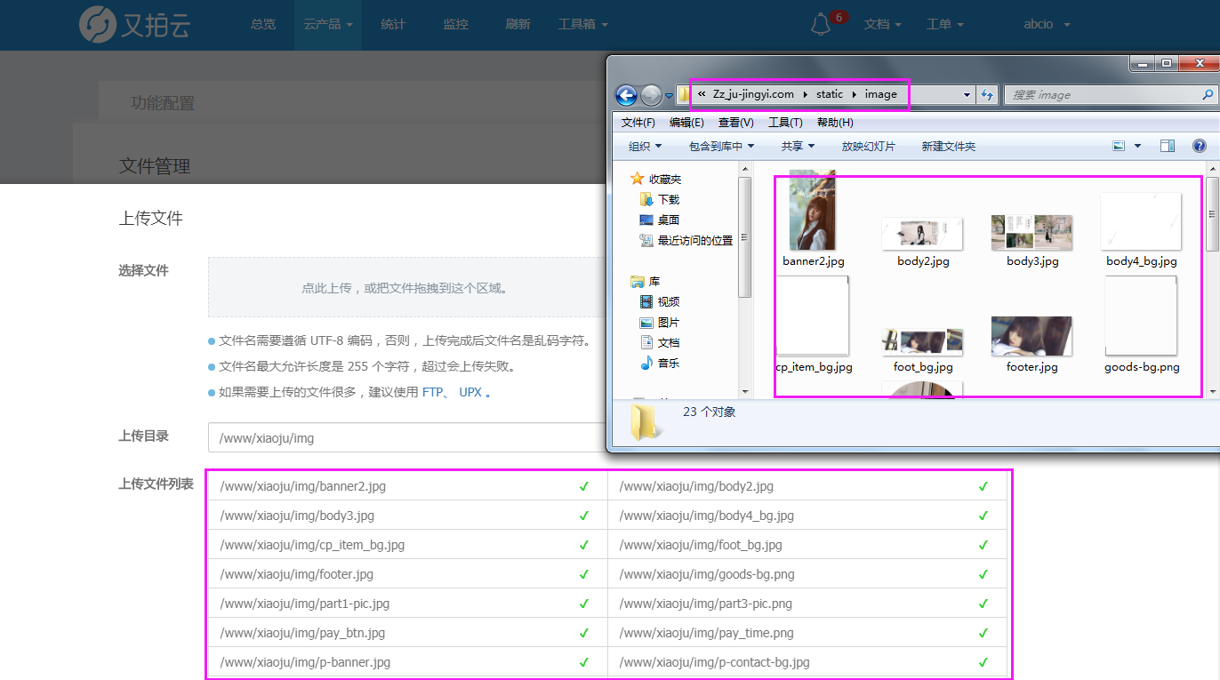Open 工单 dropdown in top bar
1220x680 pixels.
coord(944,25)
